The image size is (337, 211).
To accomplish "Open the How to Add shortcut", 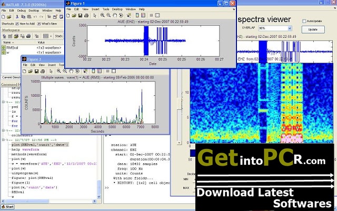I will (x=25, y=24).
